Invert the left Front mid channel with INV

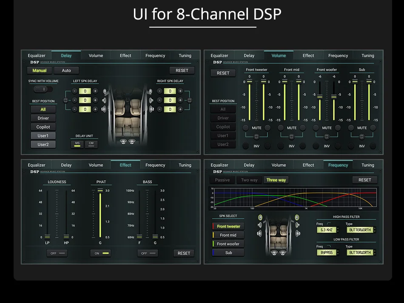click(281, 146)
